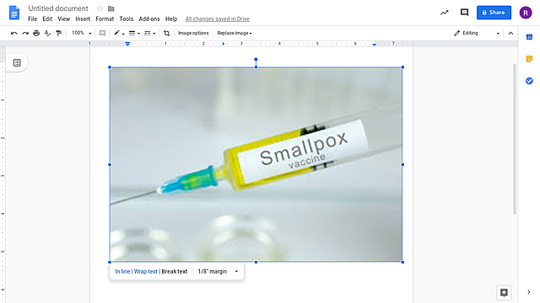
Task: Star the document
Action: coord(100,8)
